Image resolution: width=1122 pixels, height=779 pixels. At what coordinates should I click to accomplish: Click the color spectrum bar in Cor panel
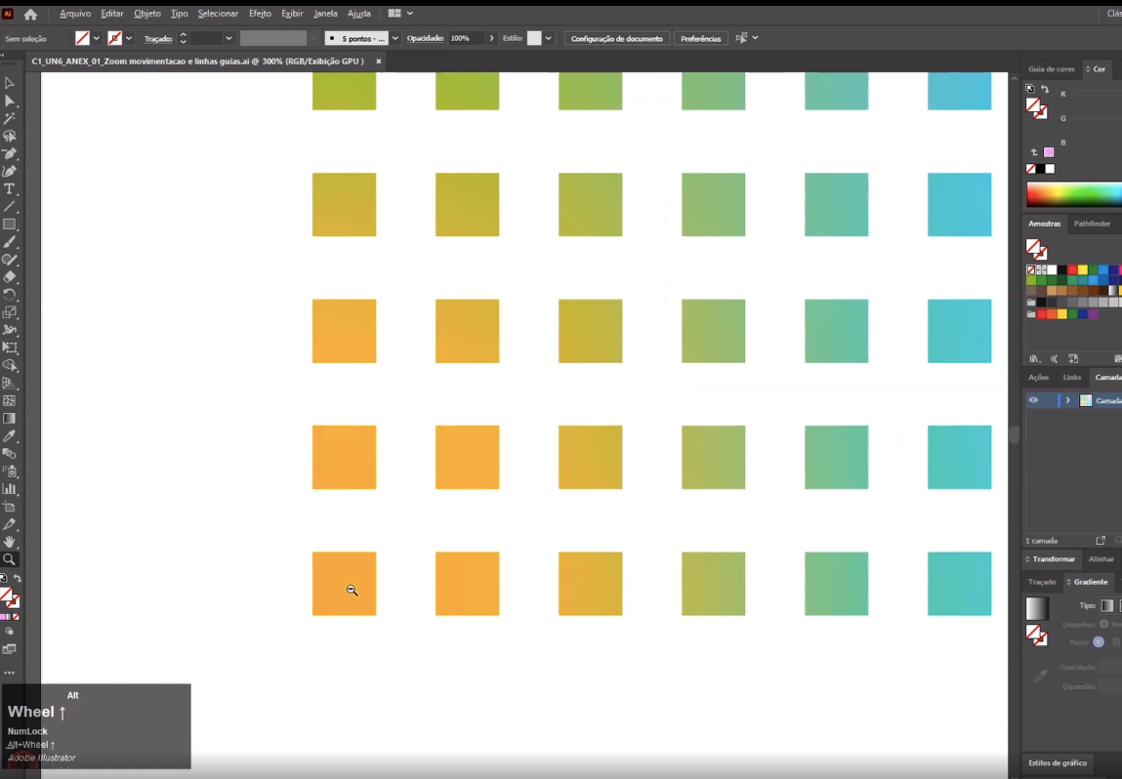coord(1074,194)
